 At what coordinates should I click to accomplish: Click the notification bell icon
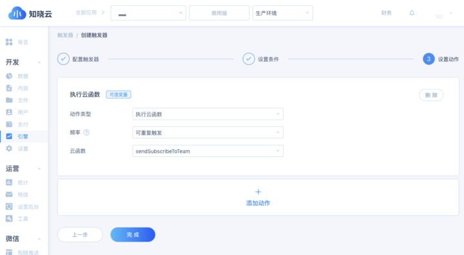coord(412,13)
